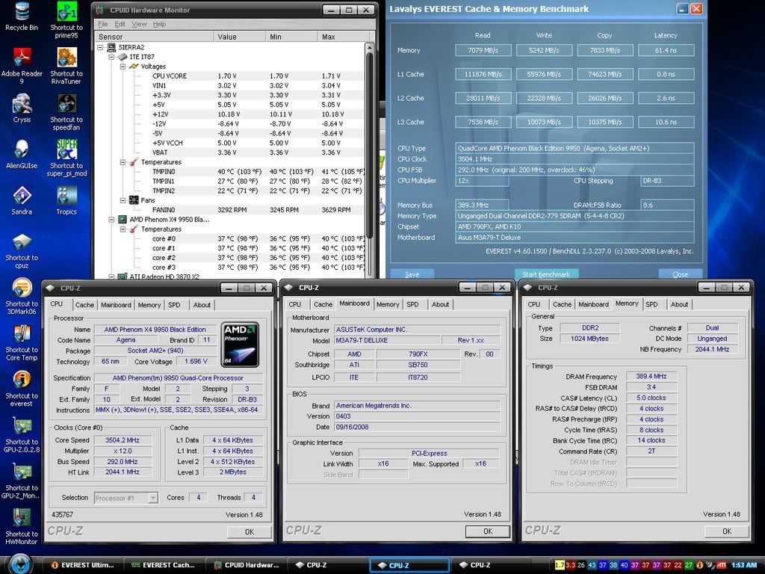The width and height of the screenshot is (765, 574).
Task: Click the Save button in EVEREST benchmark
Action: coord(412,274)
